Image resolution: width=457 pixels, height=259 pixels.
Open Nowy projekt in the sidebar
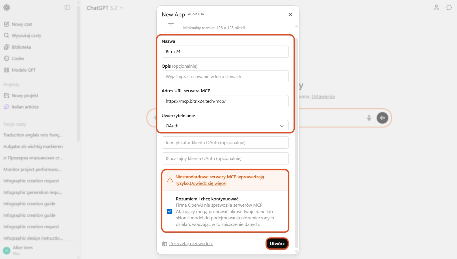[x=25, y=96]
